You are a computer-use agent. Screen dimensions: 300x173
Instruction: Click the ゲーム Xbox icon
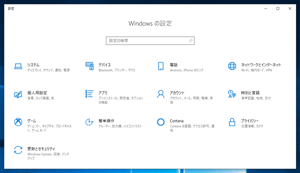coord(18,122)
